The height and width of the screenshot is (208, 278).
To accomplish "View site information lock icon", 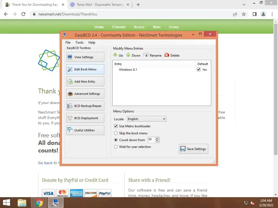I will [34, 14].
